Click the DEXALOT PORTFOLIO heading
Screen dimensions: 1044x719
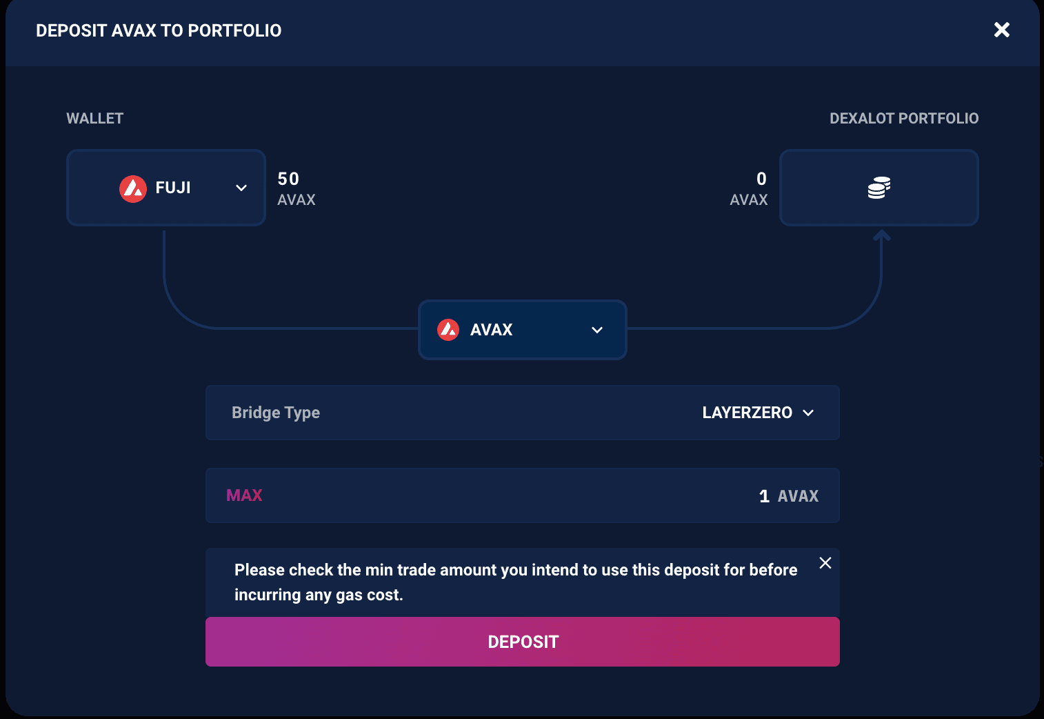(903, 119)
